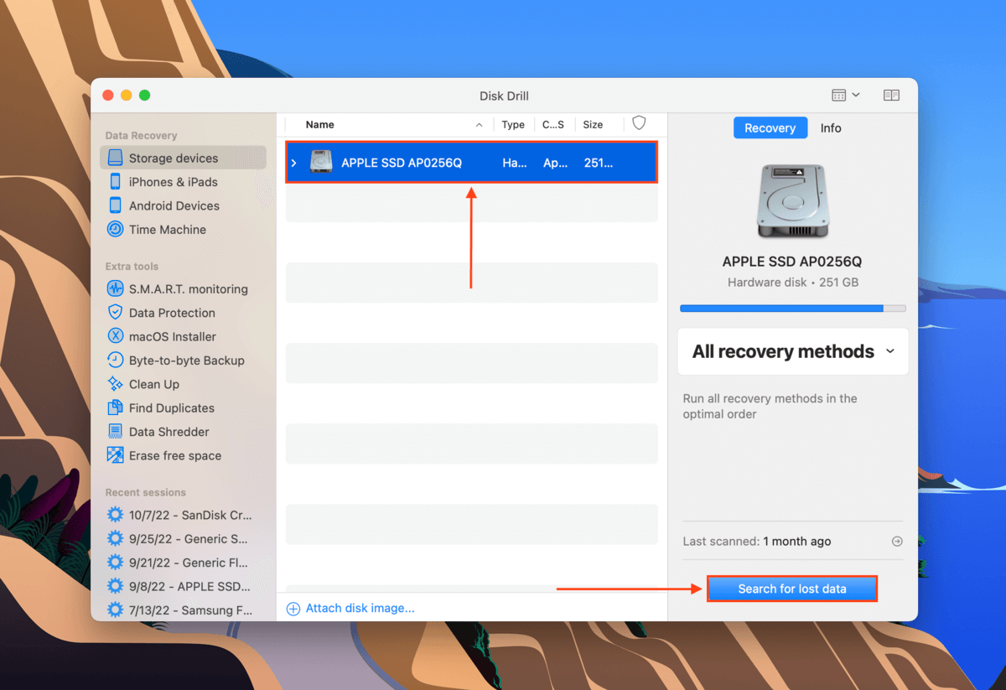This screenshot has width=1006, height=690.
Task: Click the Find Duplicates icon
Action: coord(115,408)
